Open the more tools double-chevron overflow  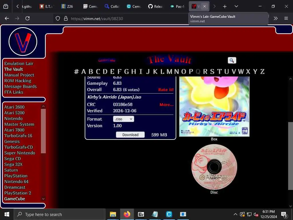276,18
